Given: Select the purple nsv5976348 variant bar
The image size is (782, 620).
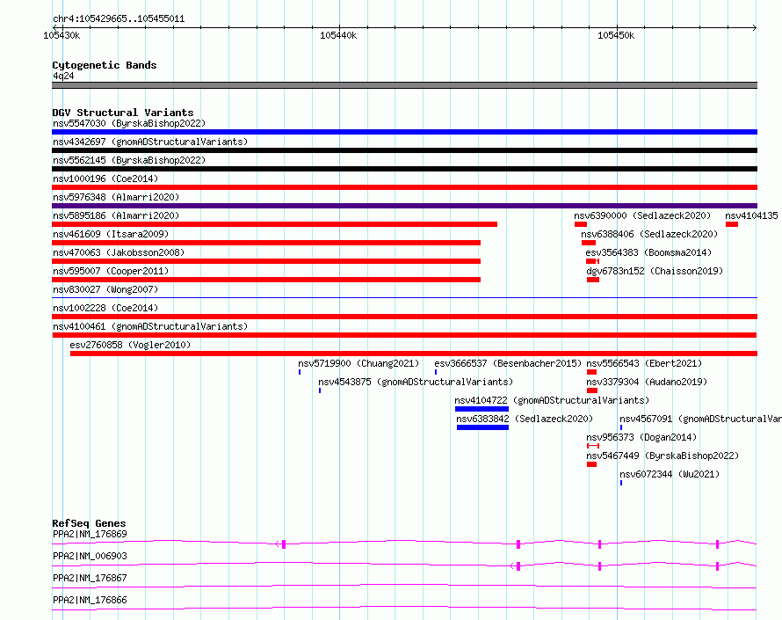Looking at the screenshot, I should (404, 206).
